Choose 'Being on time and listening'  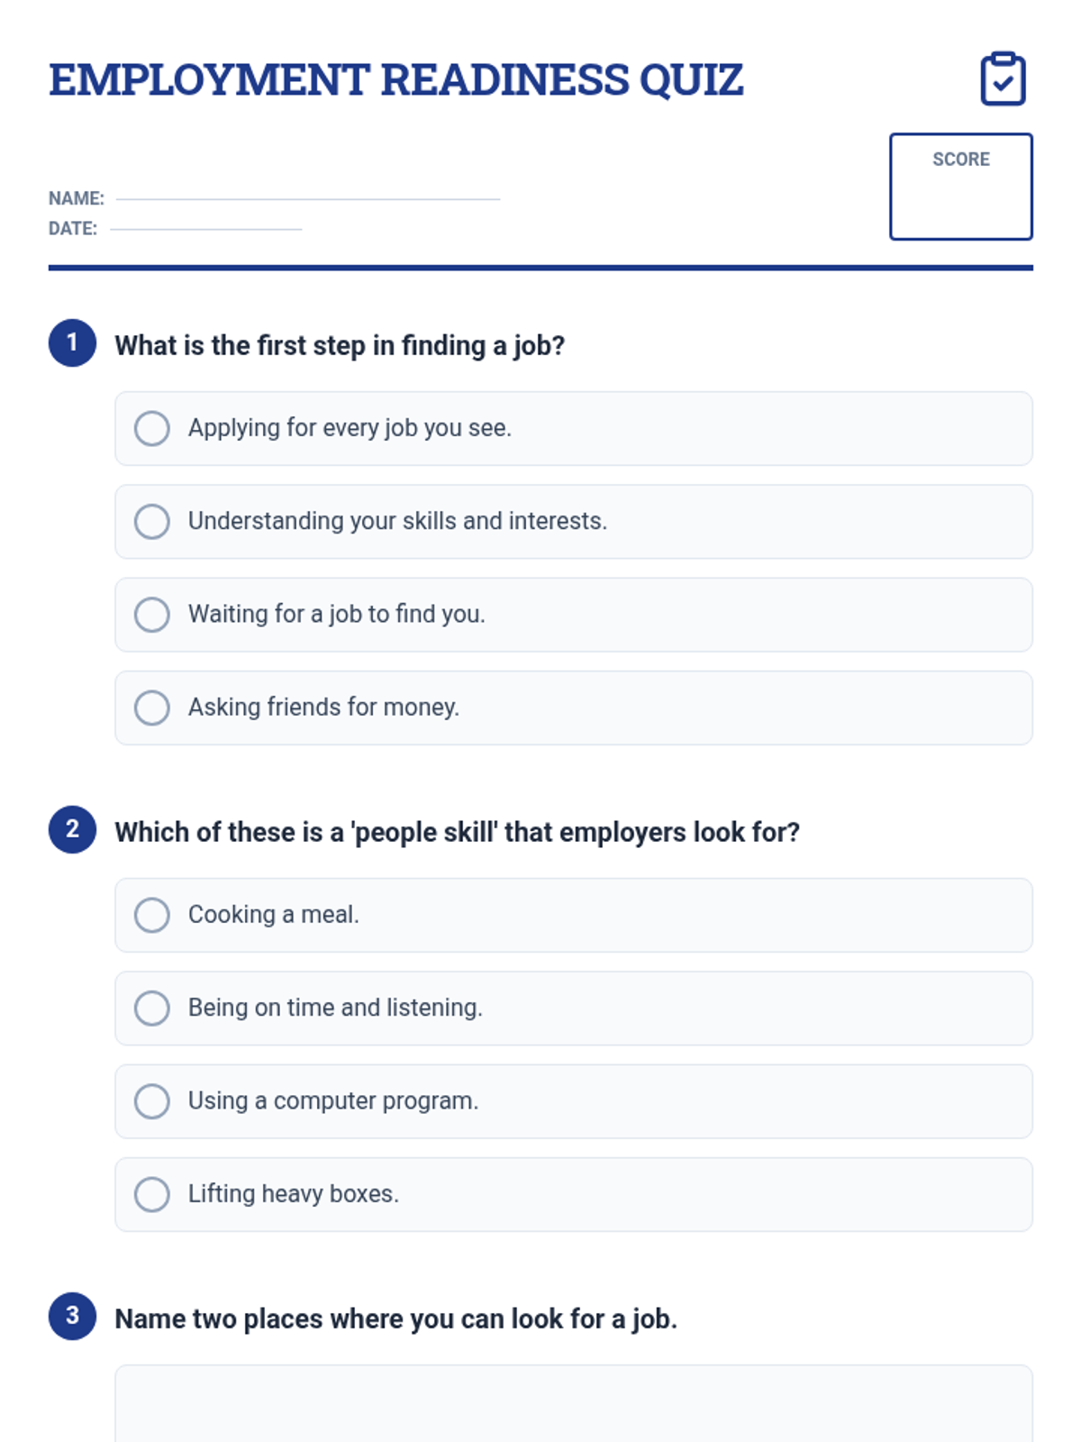574,1008
